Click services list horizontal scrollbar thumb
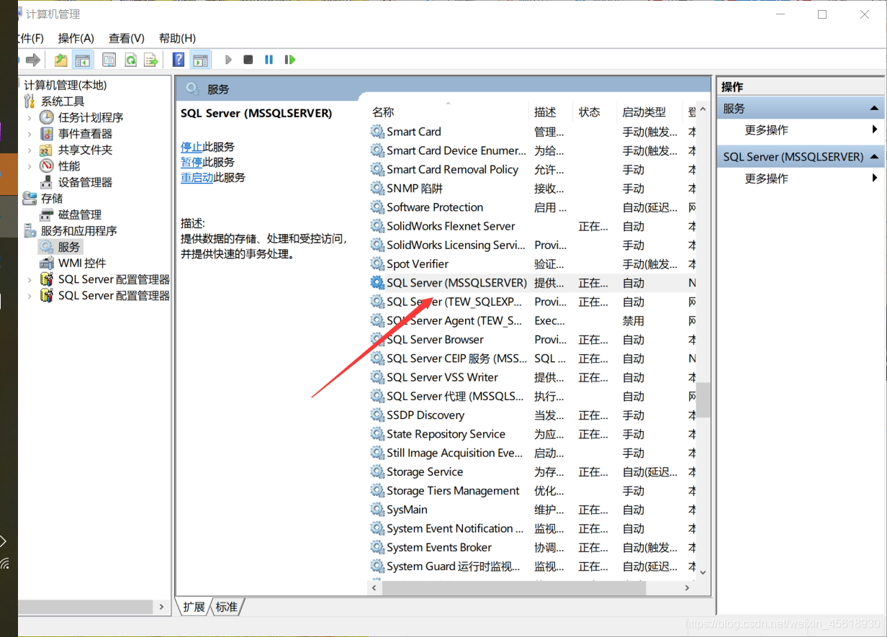 pyautogui.click(x=514, y=588)
